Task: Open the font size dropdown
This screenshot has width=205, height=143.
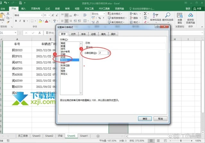Action: [x=49, y=15]
